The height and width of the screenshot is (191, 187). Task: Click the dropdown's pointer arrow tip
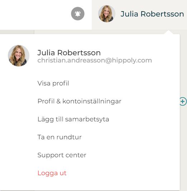pyautogui.click(x=168, y=32)
